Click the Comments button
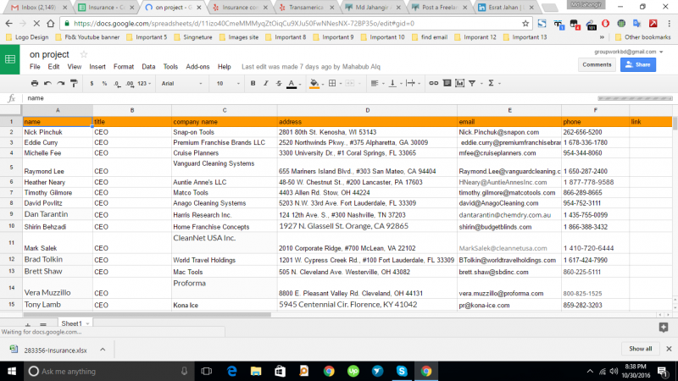678x381 pixels. click(597, 64)
